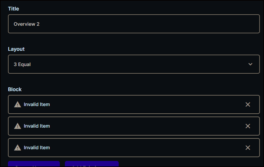Select the second Invalid Item row label

point(37,126)
